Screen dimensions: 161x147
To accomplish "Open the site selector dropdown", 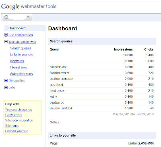I will point(17,17).
